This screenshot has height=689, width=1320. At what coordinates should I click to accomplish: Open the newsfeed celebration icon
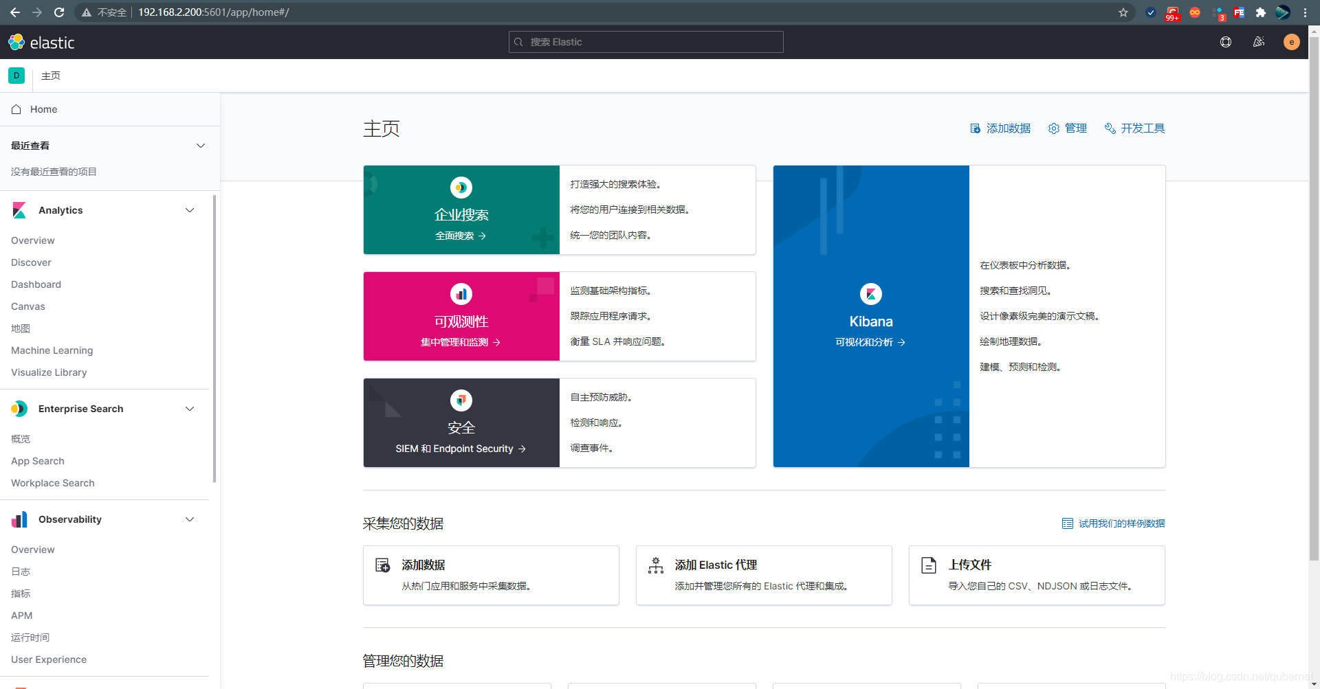(x=1259, y=42)
